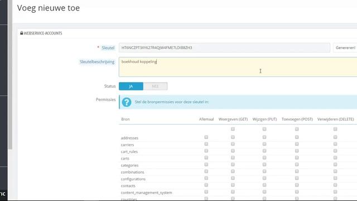Tick Allemaal checkbox for configurations

[206, 178]
